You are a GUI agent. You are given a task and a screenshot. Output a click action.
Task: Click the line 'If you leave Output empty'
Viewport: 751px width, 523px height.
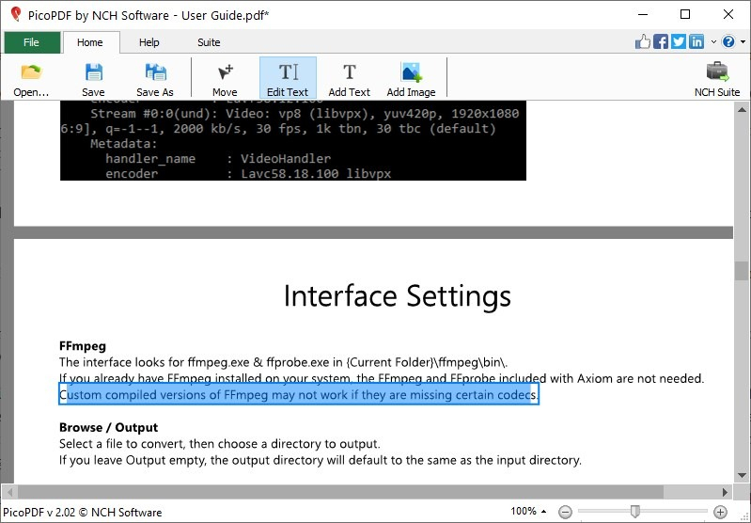tap(320, 460)
